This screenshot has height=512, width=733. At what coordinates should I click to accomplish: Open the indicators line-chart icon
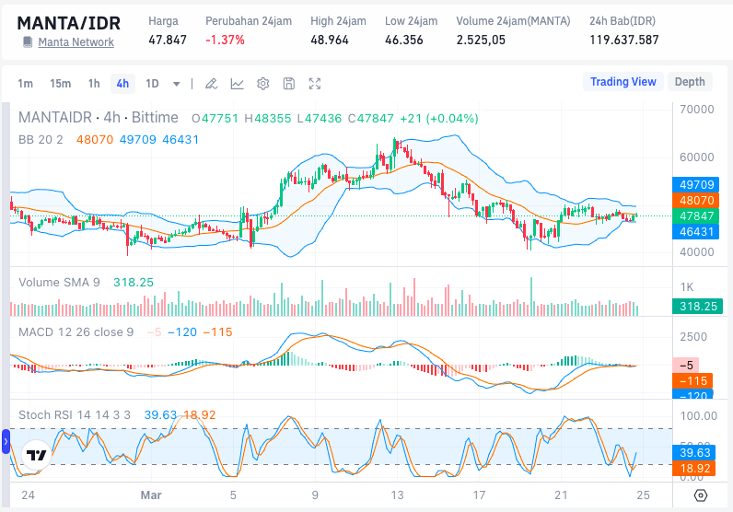tap(237, 84)
